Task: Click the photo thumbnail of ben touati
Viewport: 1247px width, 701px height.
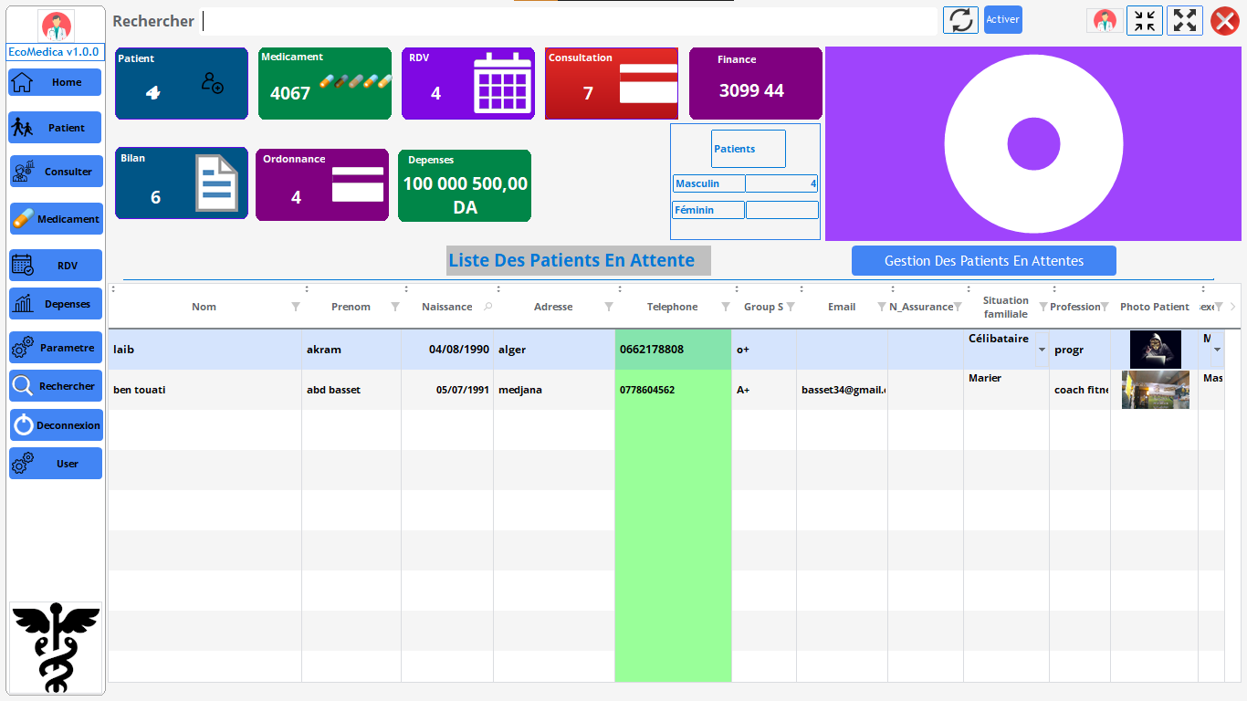Action: pos(1155,390)
